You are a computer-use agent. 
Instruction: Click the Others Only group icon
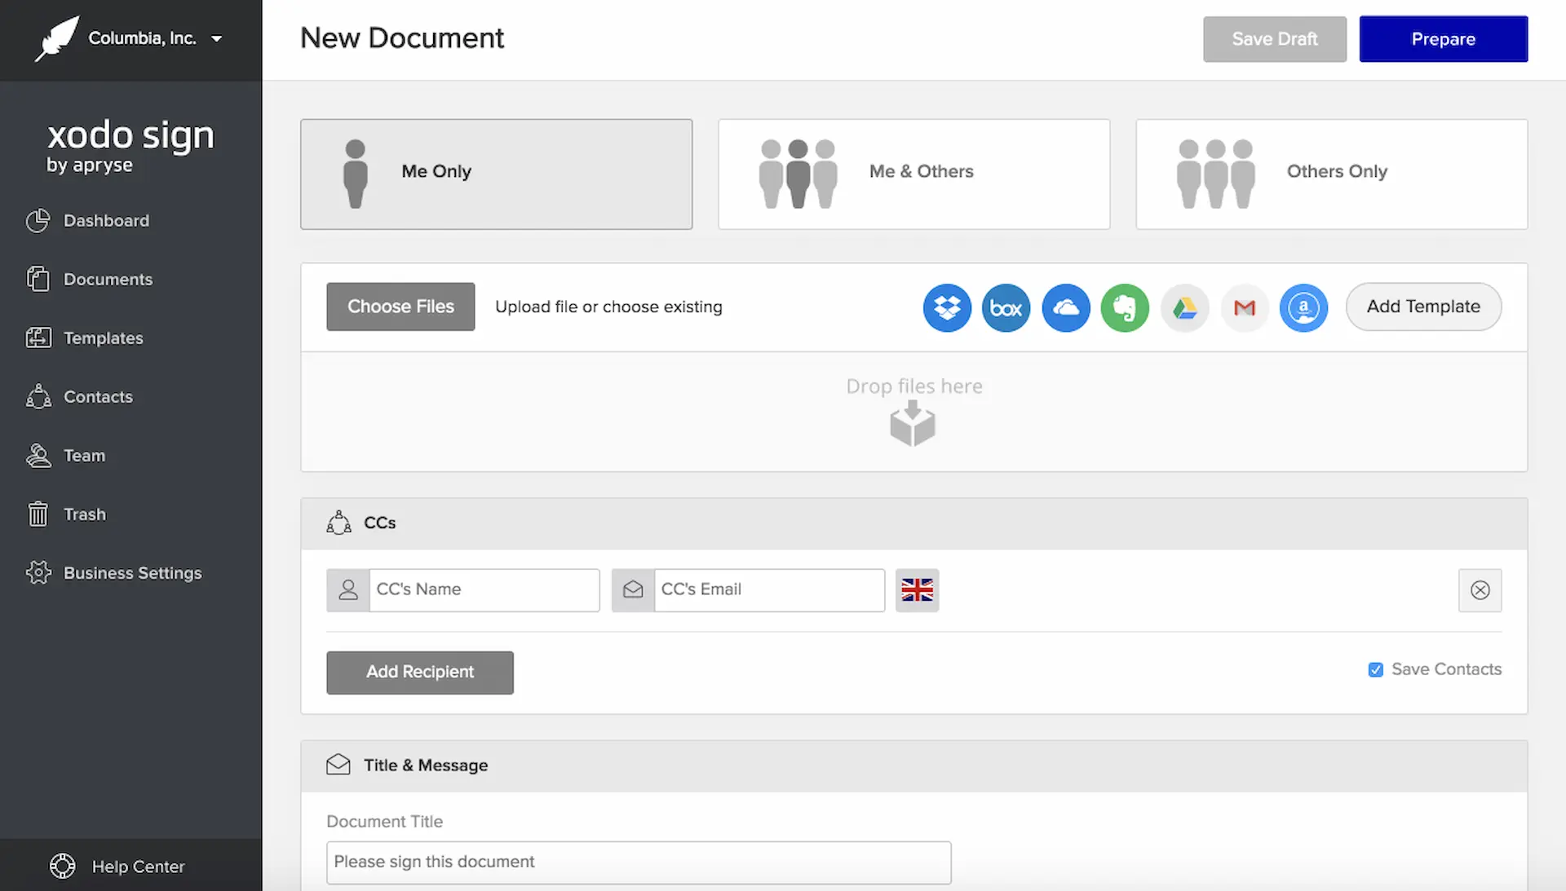point(1215,174)
